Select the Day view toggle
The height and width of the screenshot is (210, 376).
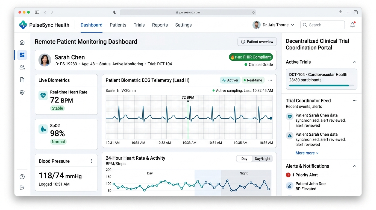coord(244,159)
